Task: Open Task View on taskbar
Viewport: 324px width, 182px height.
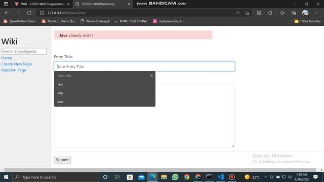Action: (x=117, y=177)
